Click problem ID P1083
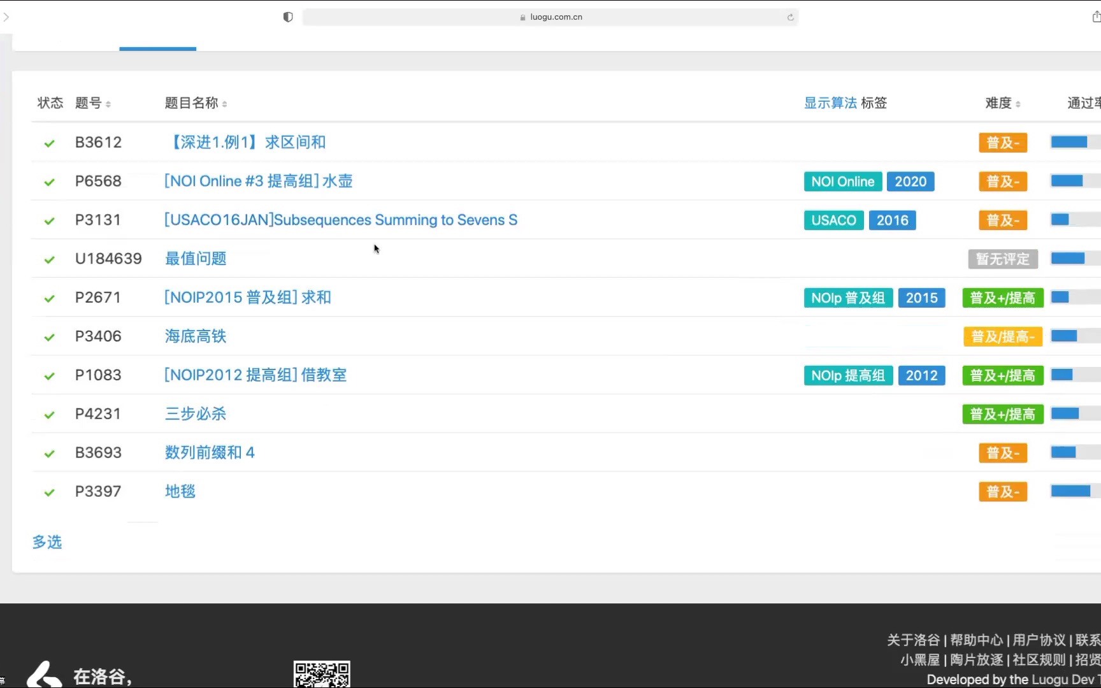 [x=98, y=375]
